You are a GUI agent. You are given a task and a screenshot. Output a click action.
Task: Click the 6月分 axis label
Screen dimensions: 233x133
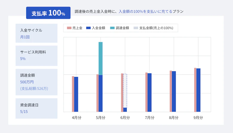(x=125, y=118)
